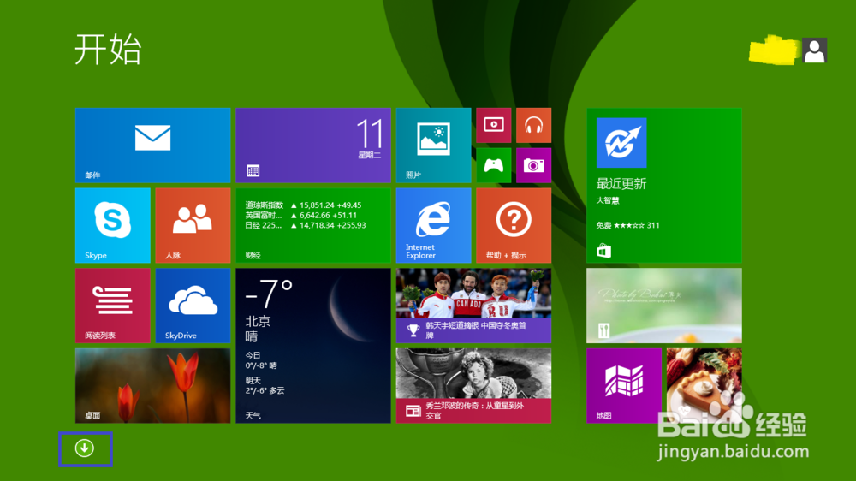Open the Store tile showing 最近更新 大智慧
Screen dimensions: 856x481
click(664, 186)
